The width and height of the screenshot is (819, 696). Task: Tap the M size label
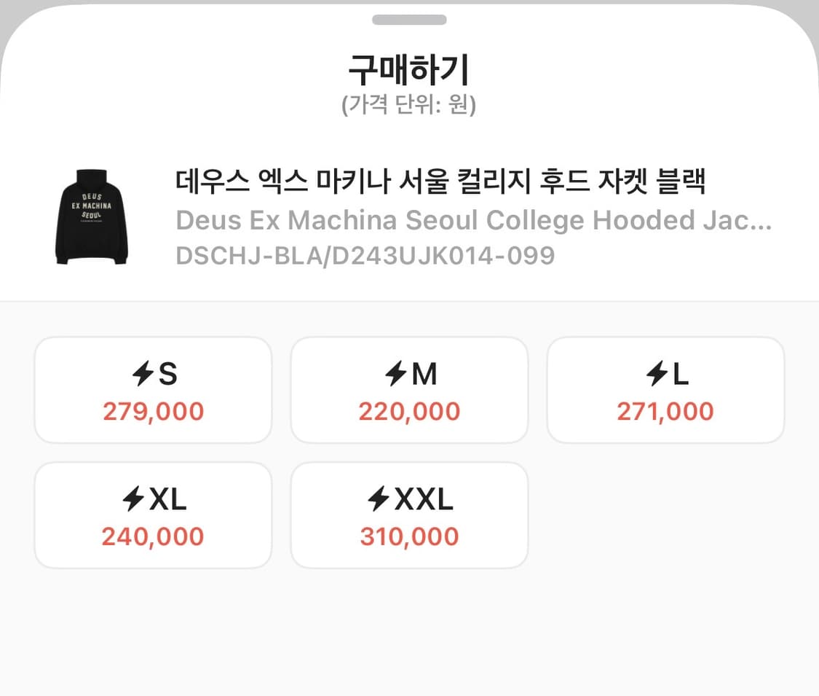(x=424, y=375)
